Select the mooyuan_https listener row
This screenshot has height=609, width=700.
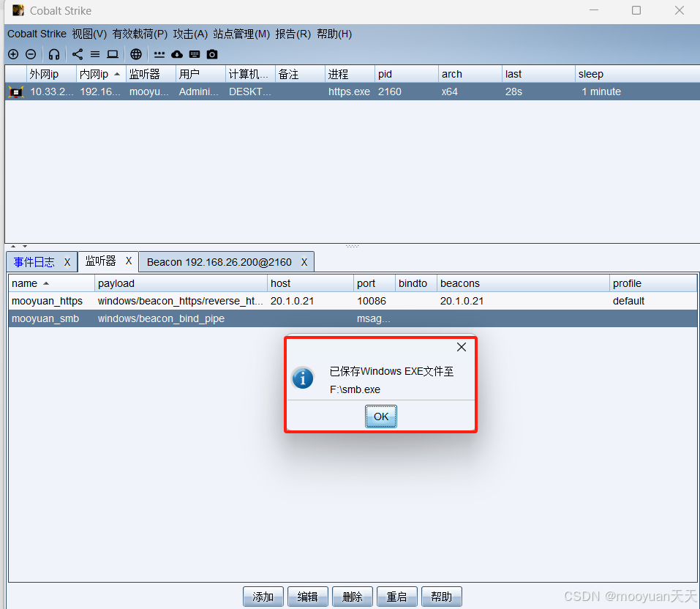[353, 301]
